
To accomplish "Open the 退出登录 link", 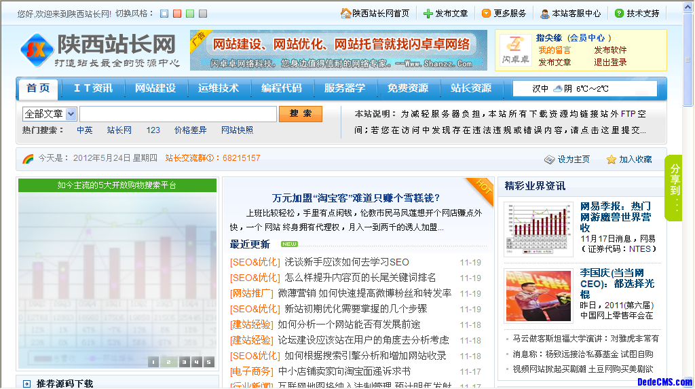I will point(610,62).
